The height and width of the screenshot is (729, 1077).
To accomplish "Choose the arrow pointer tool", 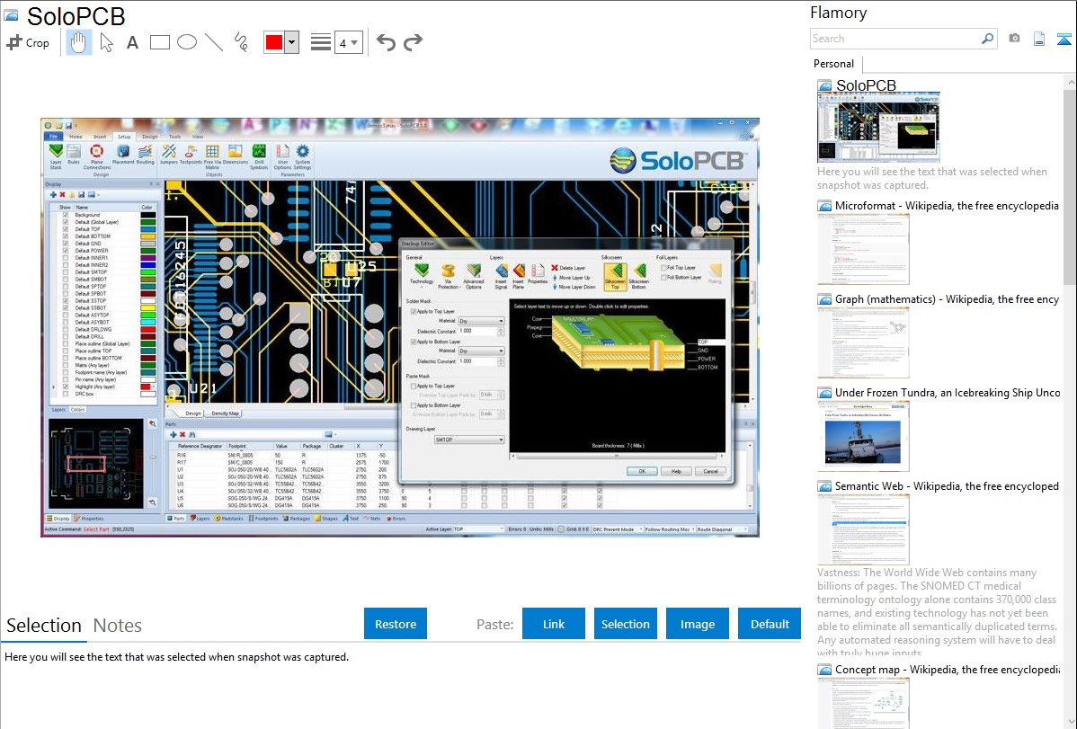I will 106,42.
